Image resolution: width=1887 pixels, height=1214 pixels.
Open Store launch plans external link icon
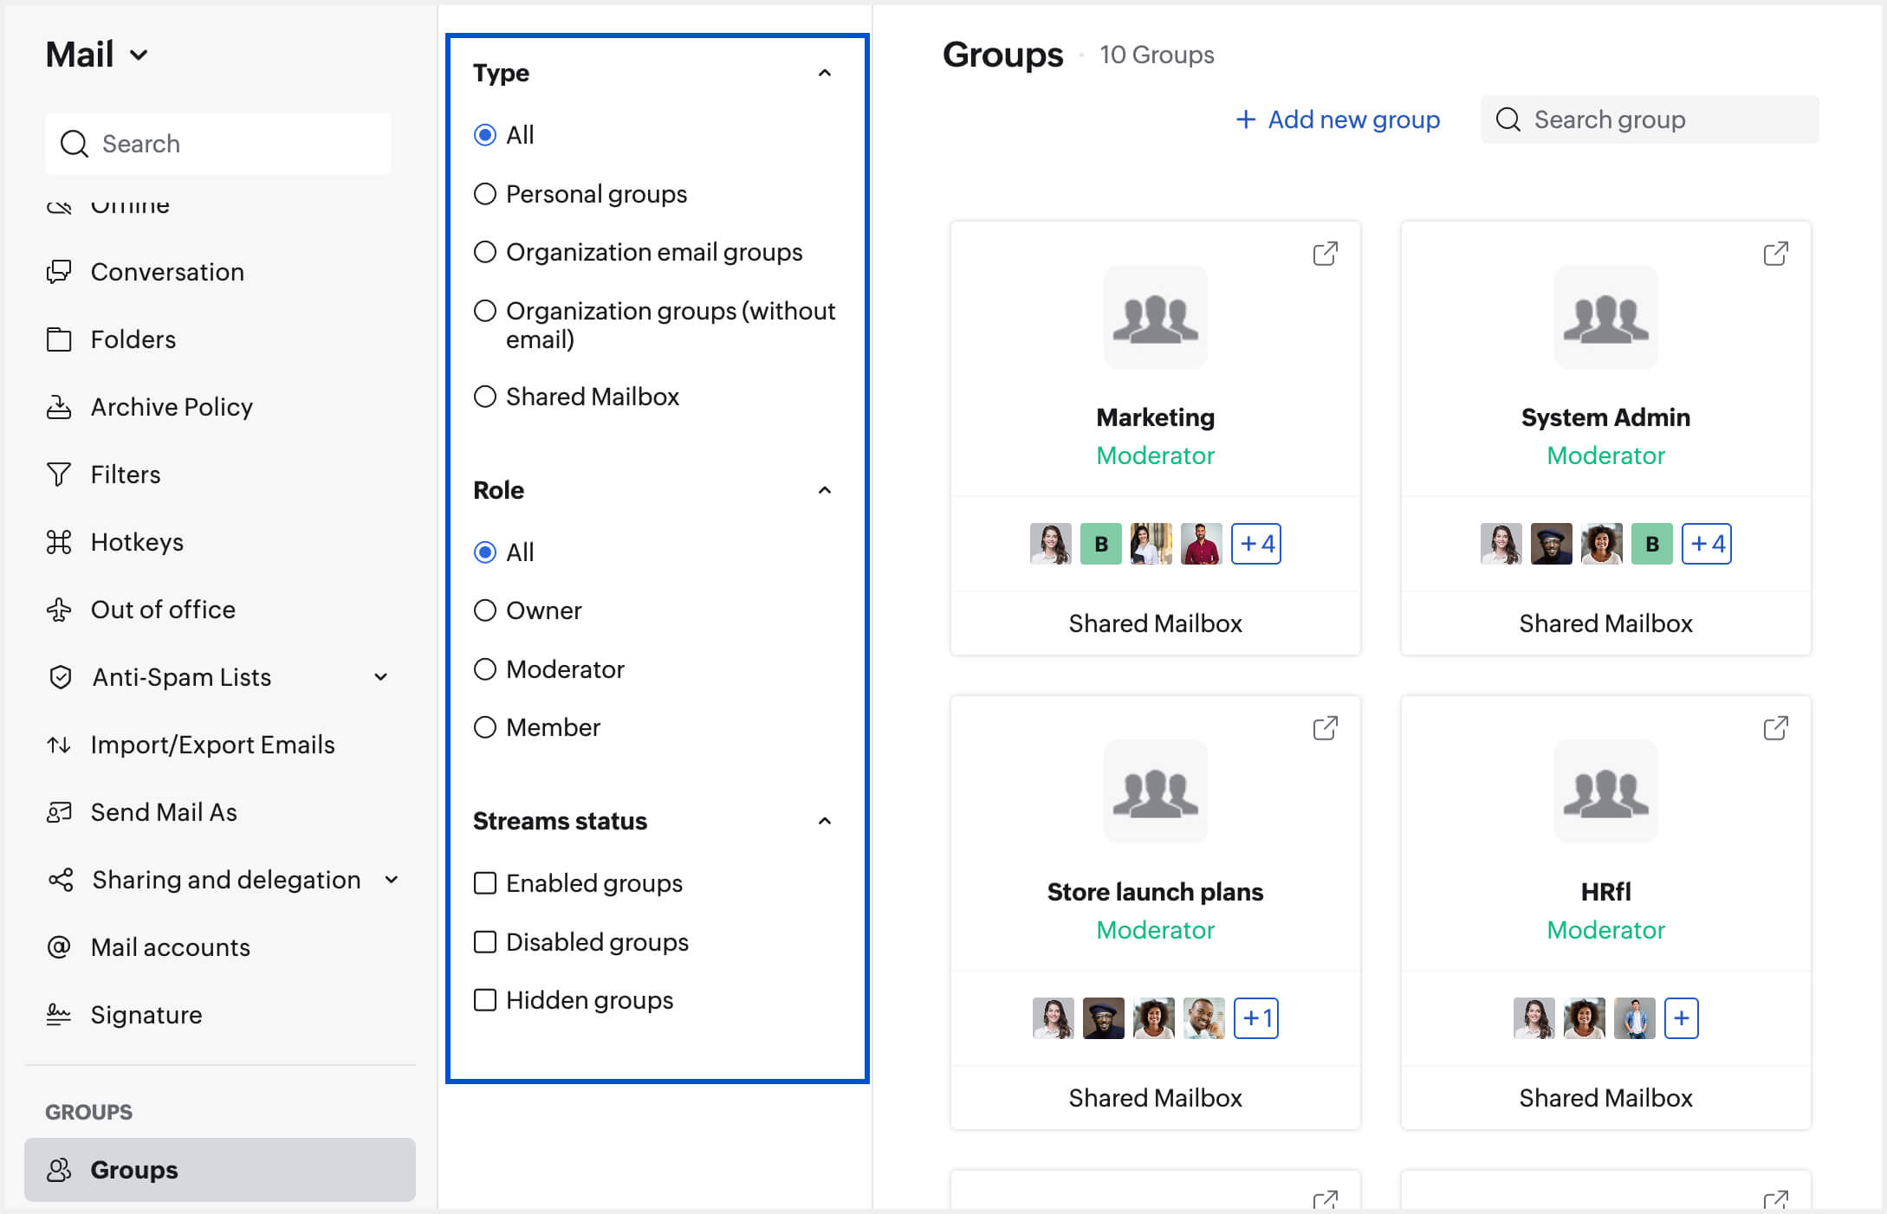[1325, 728]
